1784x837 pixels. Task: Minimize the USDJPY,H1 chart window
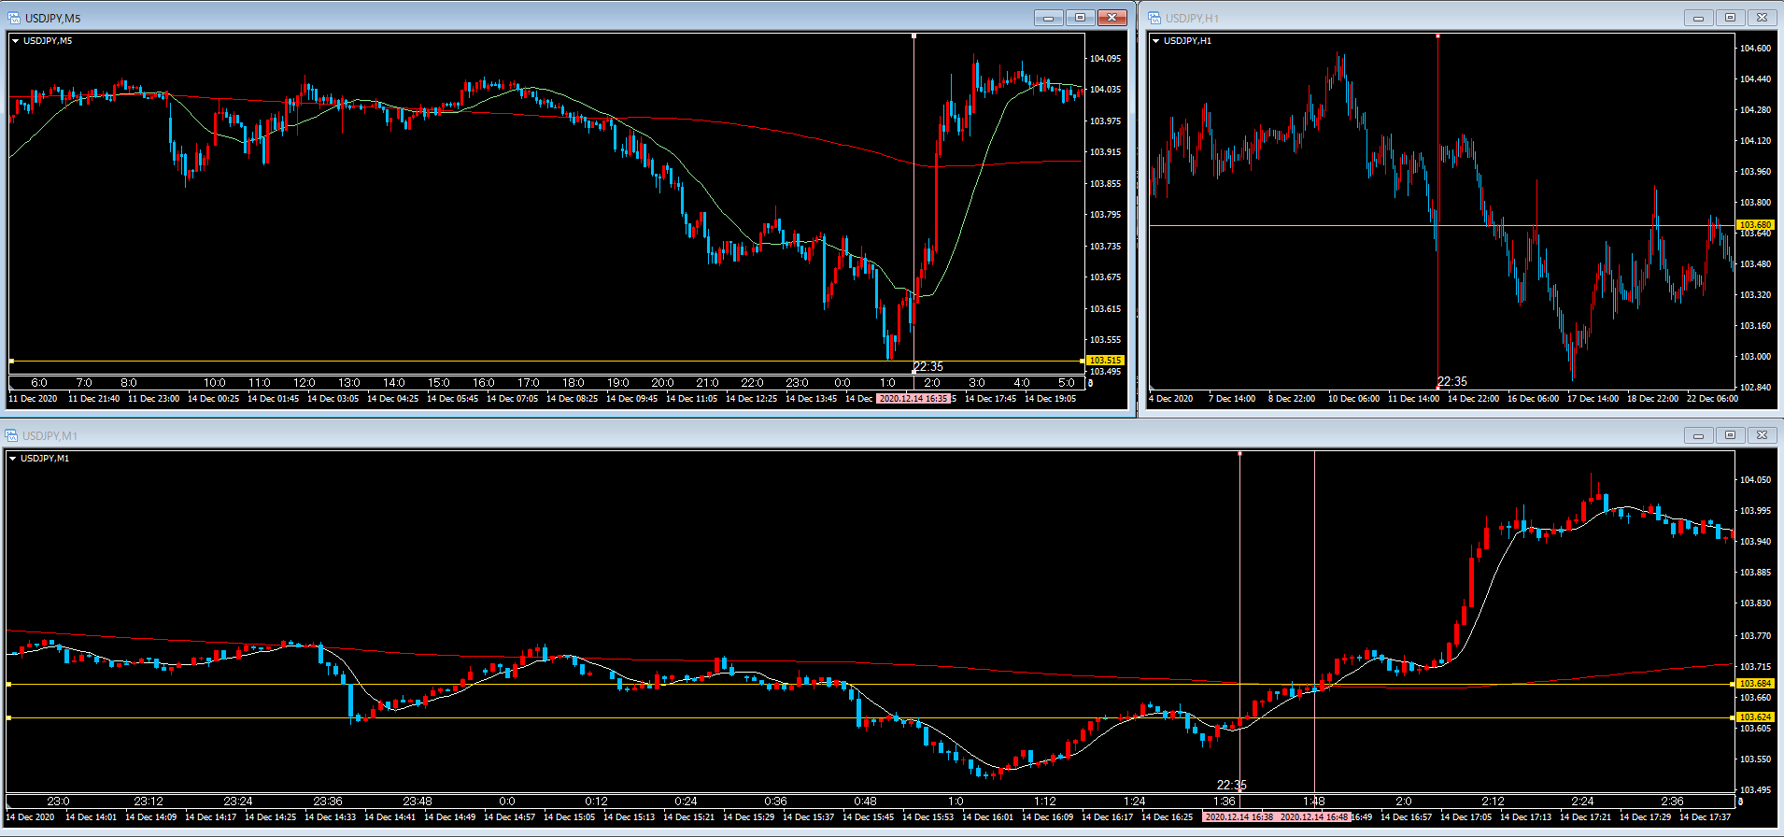[x=1698, y=18]
